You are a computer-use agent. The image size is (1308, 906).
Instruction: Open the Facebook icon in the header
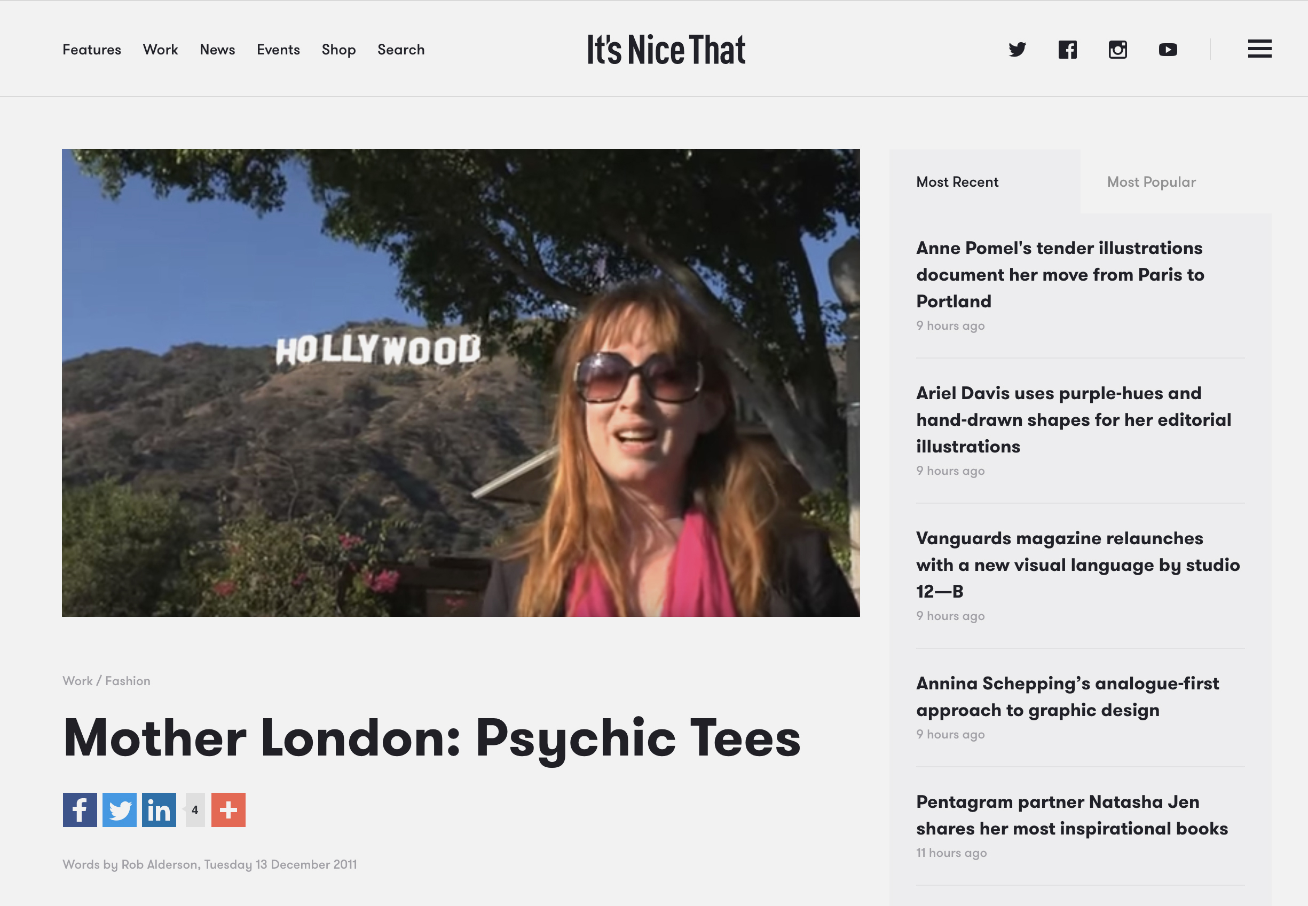pos(1067,50)
